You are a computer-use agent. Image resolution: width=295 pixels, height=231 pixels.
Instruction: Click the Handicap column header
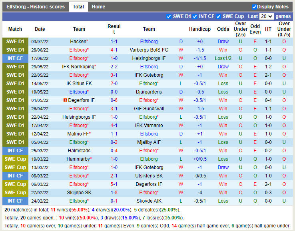coord(199,29)
